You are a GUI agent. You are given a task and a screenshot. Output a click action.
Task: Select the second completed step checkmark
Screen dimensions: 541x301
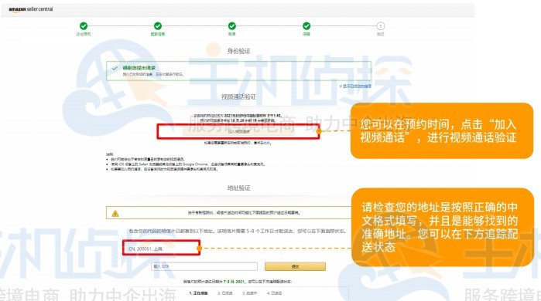coord(158,25)
